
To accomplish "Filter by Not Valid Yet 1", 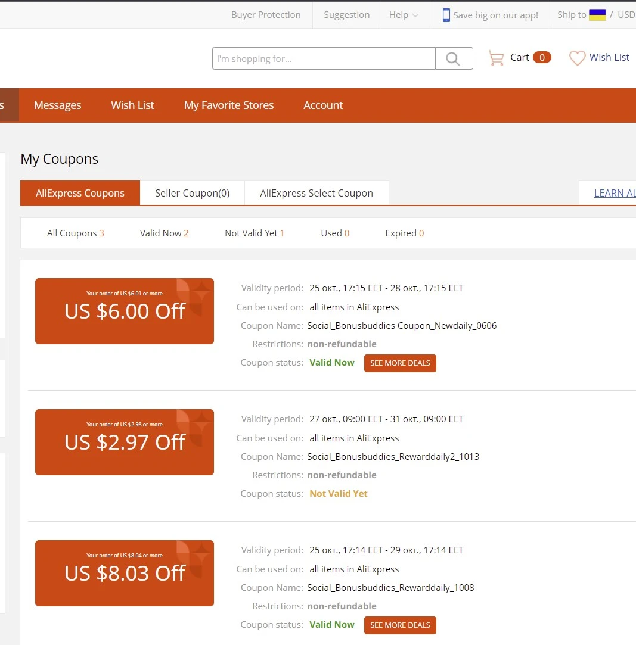I will [x=255, y=233].
